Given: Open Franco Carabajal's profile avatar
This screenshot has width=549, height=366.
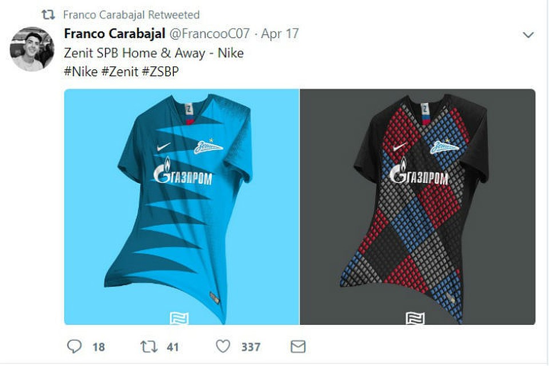Looking at the screenshot, I should click(32, 49).
